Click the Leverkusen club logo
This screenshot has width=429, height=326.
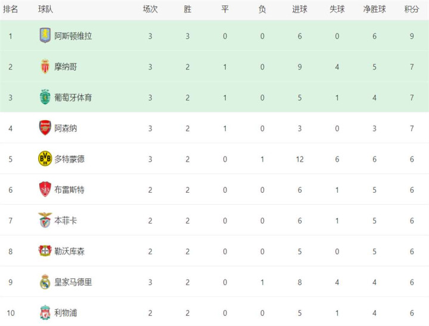tap(45, 251)
